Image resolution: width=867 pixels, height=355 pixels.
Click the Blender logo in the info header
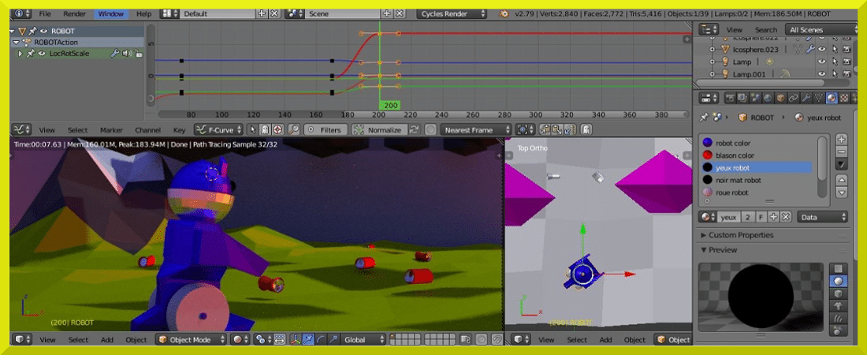(504, 13)
